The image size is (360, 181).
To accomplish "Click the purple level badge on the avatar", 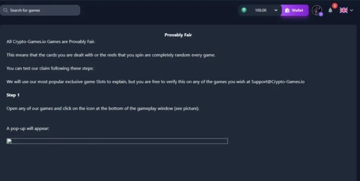I will tap(321, 14).
